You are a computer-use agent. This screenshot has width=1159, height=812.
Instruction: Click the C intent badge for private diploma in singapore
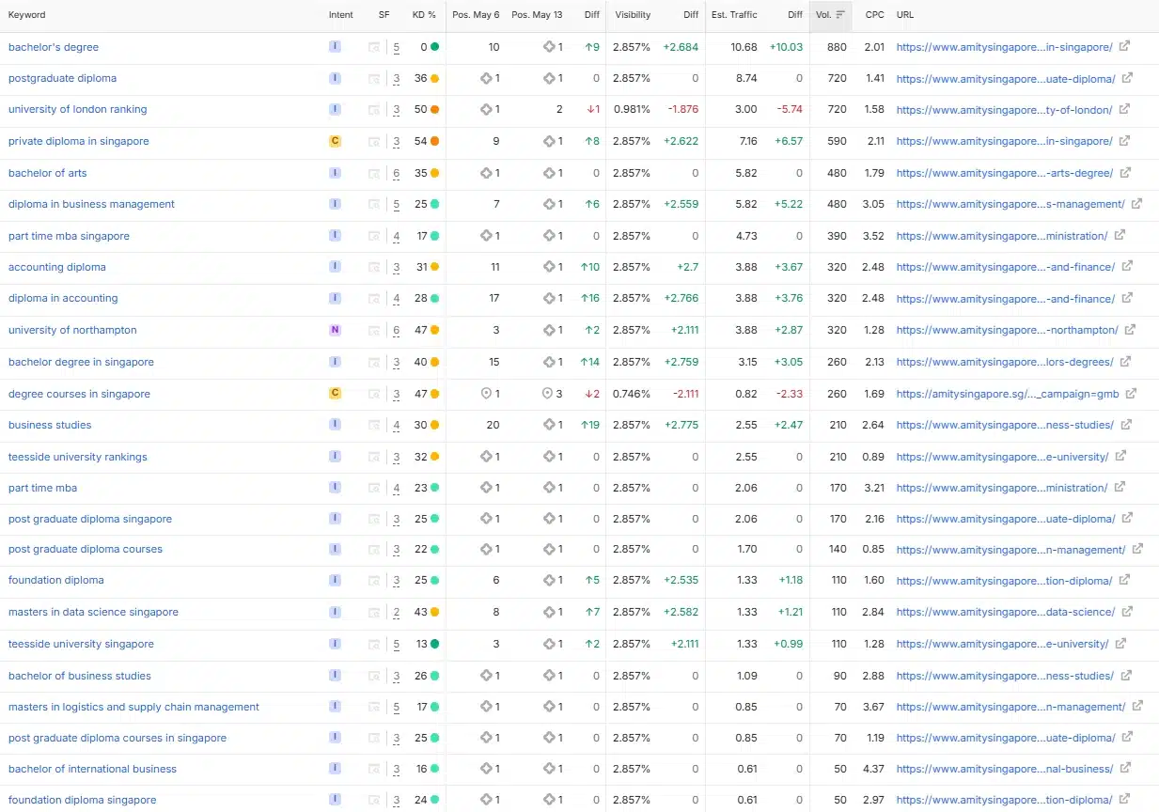point(335,141)
